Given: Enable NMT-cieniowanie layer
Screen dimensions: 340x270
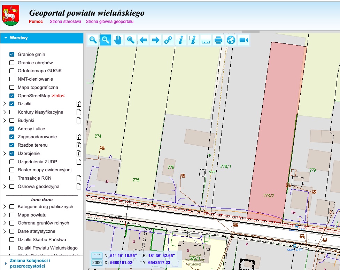Looking at the screenshot, I should (12, 79).
